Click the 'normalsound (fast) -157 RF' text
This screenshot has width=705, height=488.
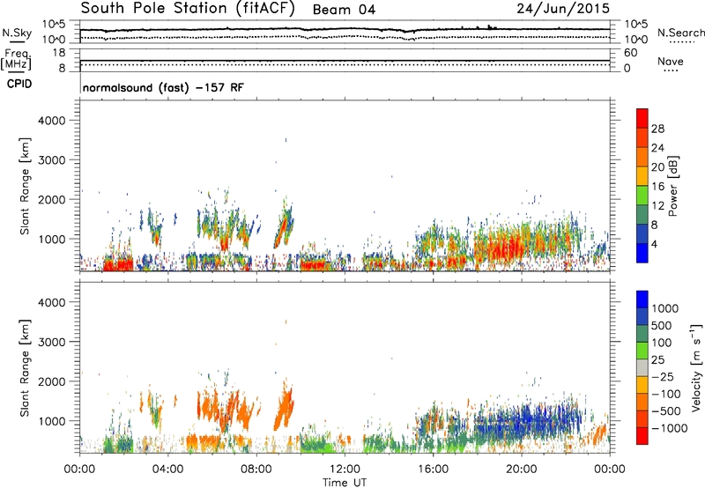tap(163, 87)
